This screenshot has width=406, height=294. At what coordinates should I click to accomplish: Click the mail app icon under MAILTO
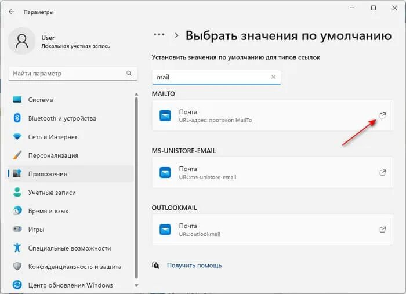click(x=165, y=115)
